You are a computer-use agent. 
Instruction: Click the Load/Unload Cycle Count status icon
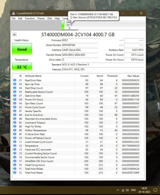(x=15, y=142)
